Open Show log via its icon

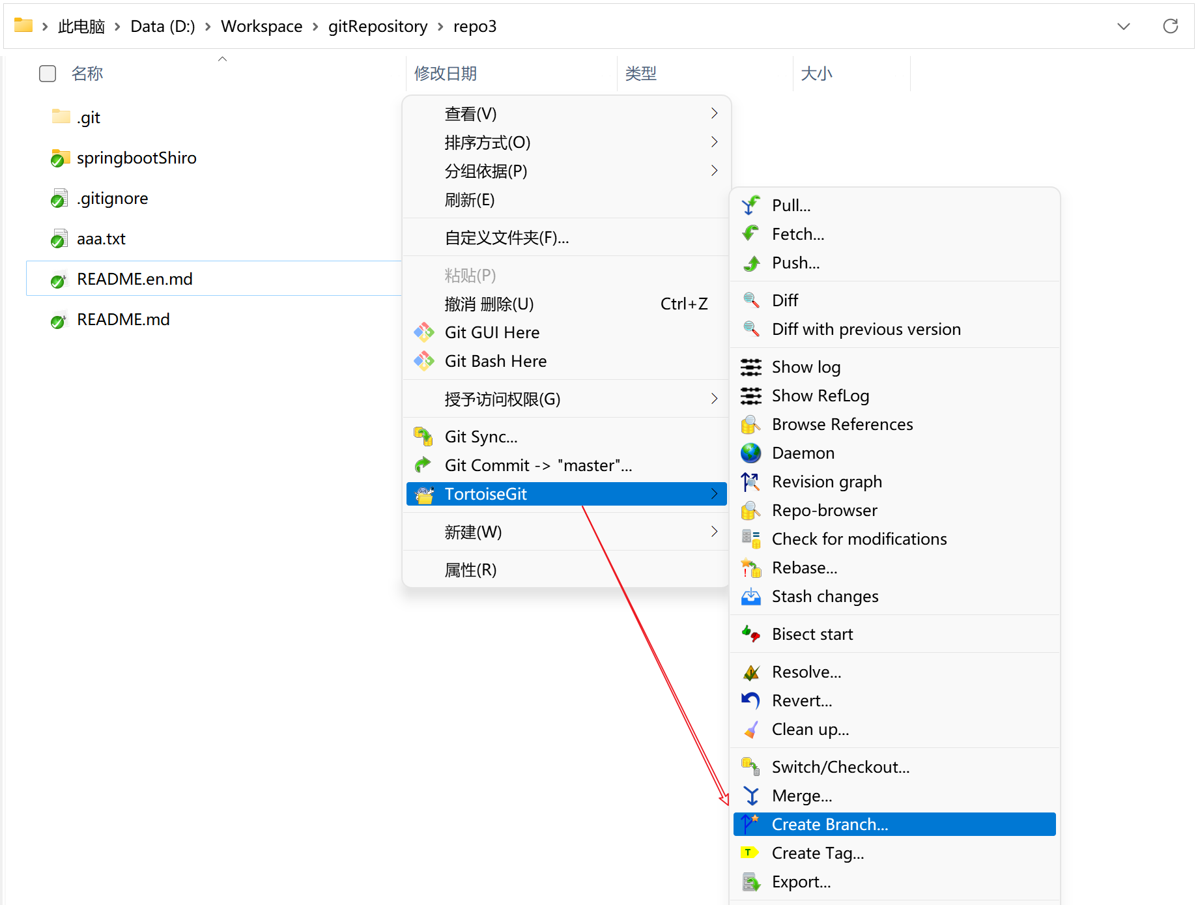point(750,367)
